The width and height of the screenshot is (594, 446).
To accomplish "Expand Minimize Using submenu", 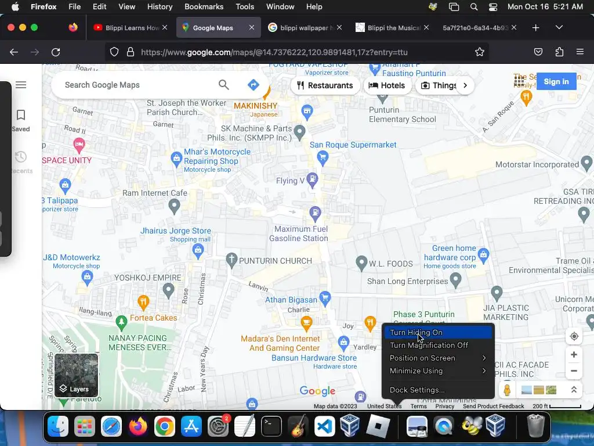I will click(439, 371).
